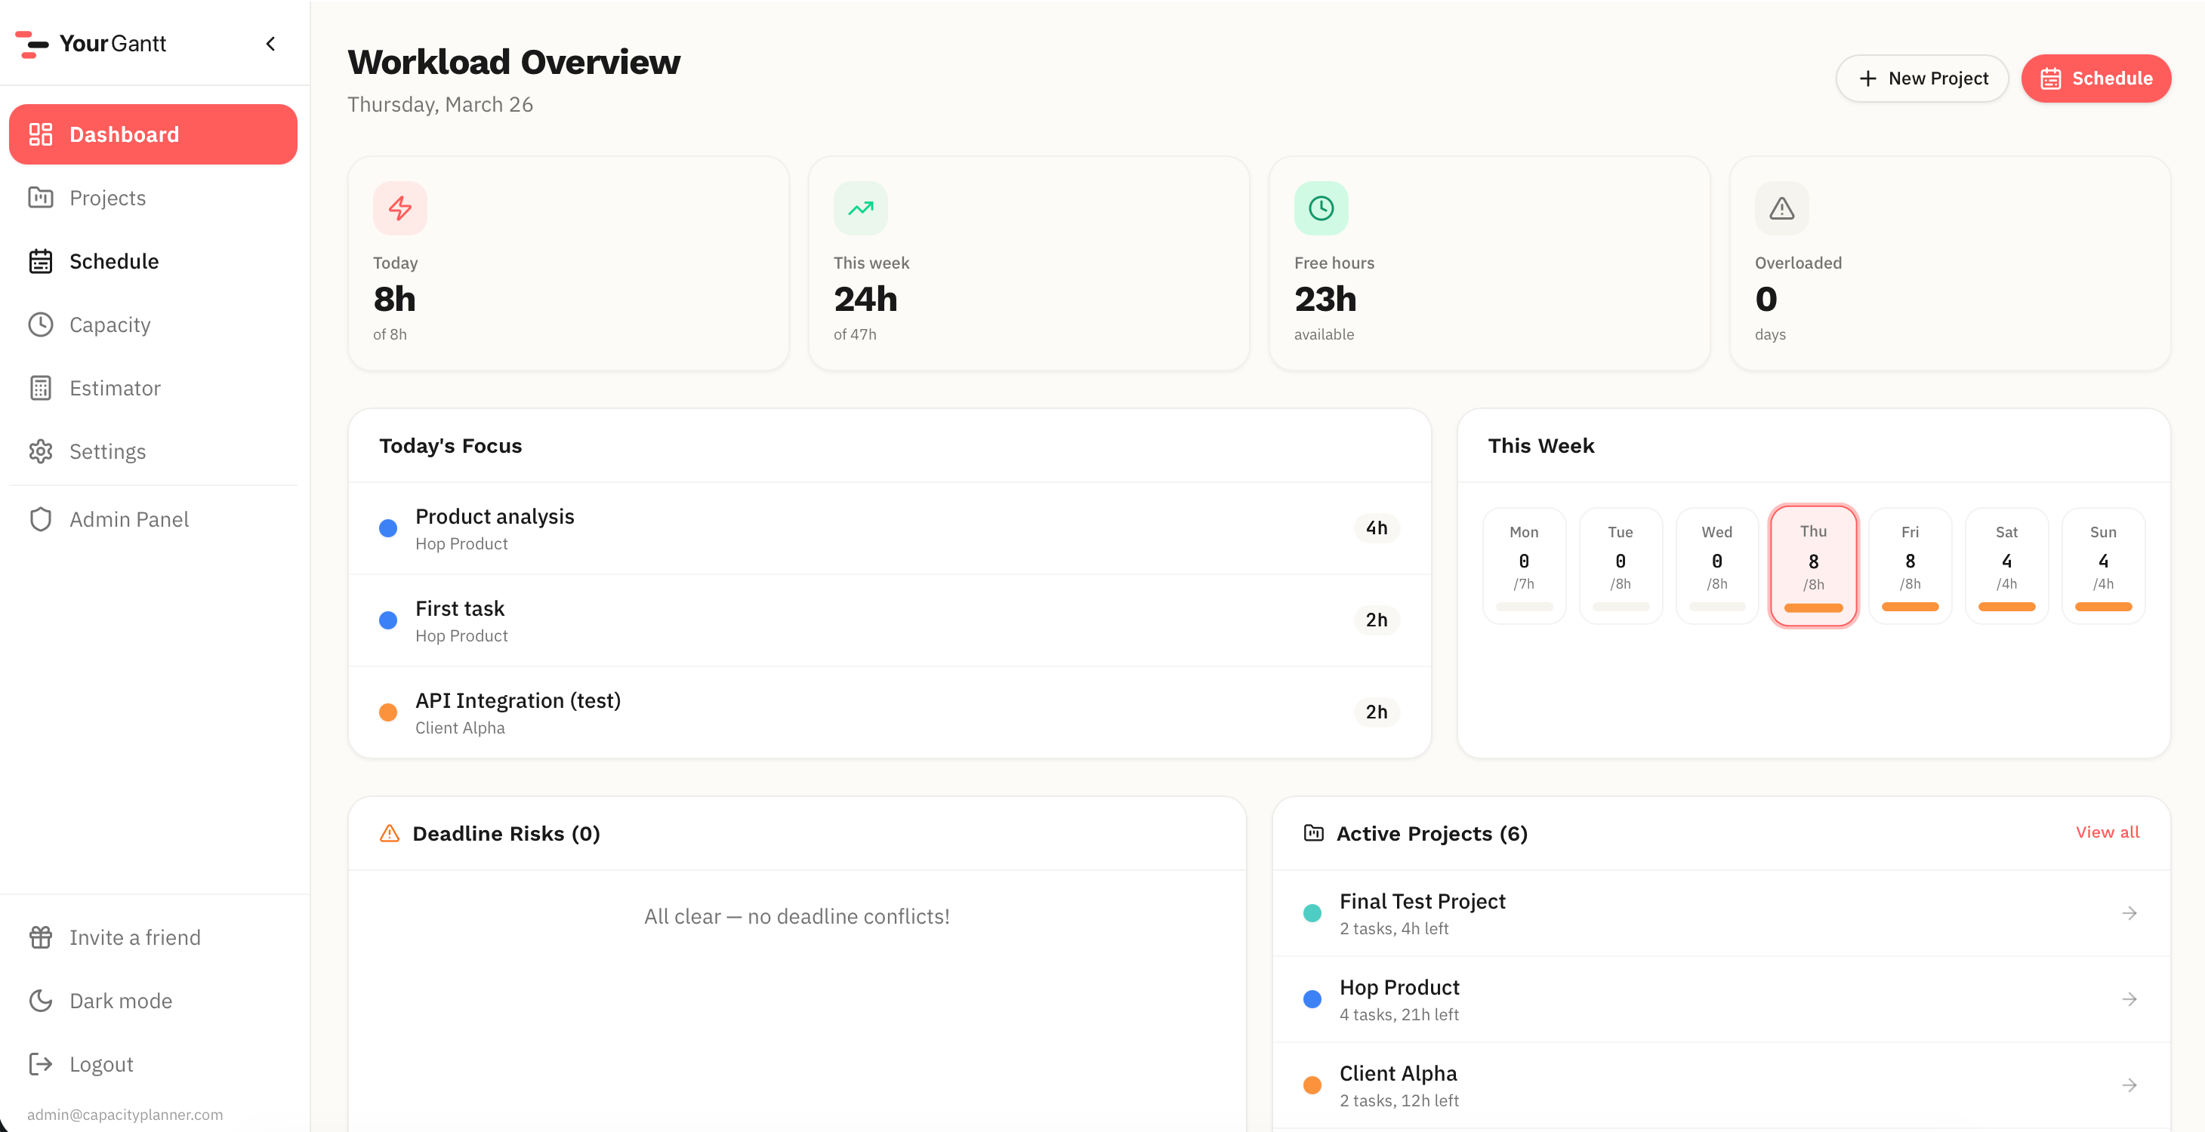Image resolution: width=2205 pixels, height=1132 pixels.
Task: Click the Today 8h value
Action: click(x=395, y=299)
